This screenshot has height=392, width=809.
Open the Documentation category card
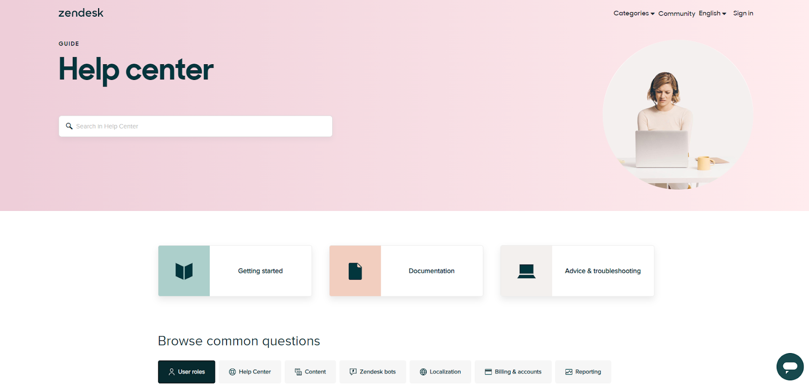coord(406,271)
